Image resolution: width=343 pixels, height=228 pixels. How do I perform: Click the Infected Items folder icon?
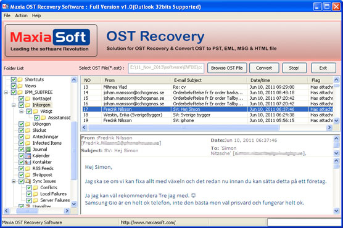tap(28, 143)
